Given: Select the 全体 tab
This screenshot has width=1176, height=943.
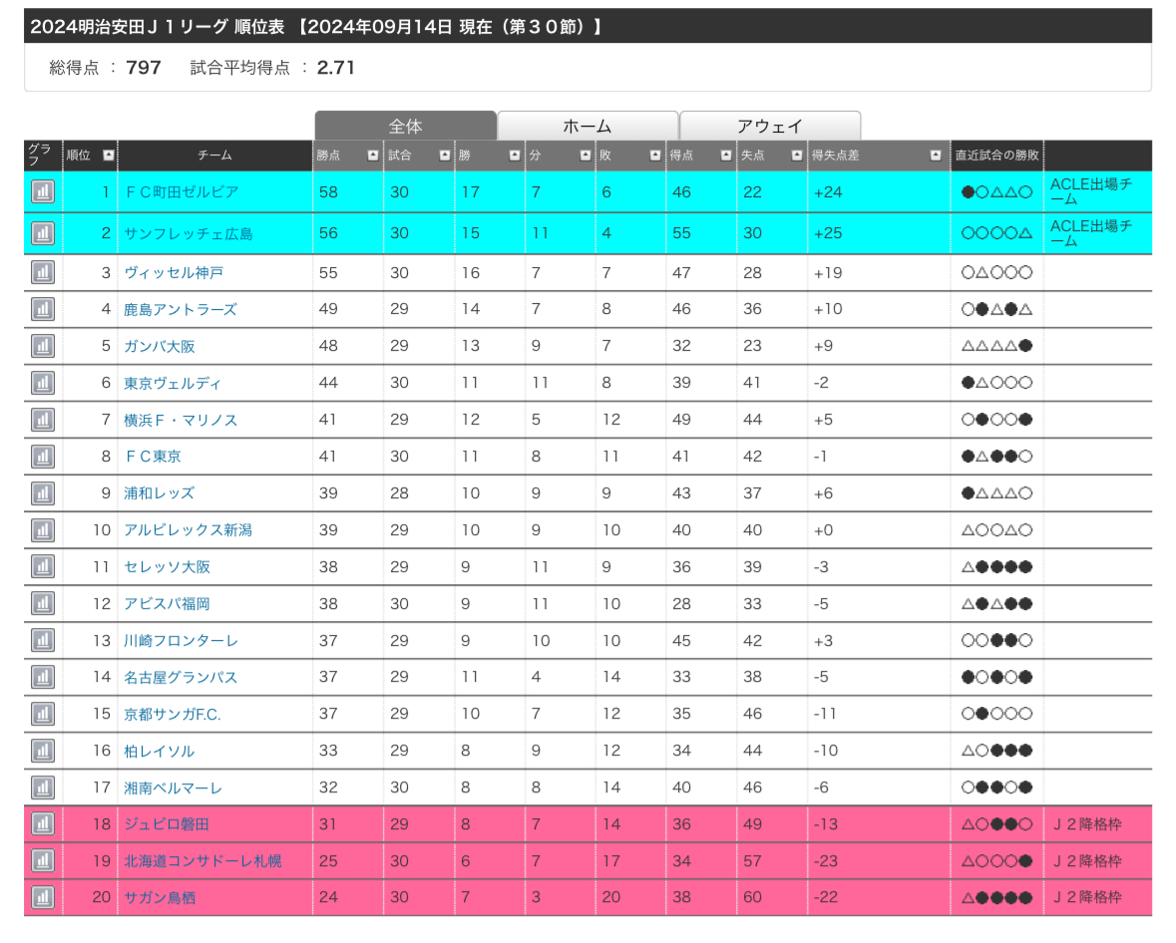Looking at the screenshot, I should [x=405, y=126].
